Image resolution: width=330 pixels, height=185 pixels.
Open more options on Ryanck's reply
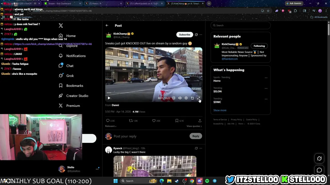(201, 148)
